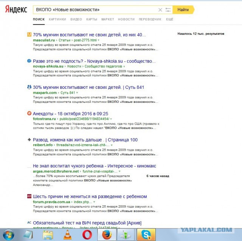Click the fotostrana.ru favicon
Image resolution: width=242 pixels, height=241 pixels.
click(x=29, y=113)
